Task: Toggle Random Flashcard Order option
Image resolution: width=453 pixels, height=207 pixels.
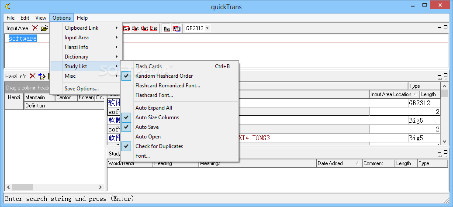Action: [180, 76]
